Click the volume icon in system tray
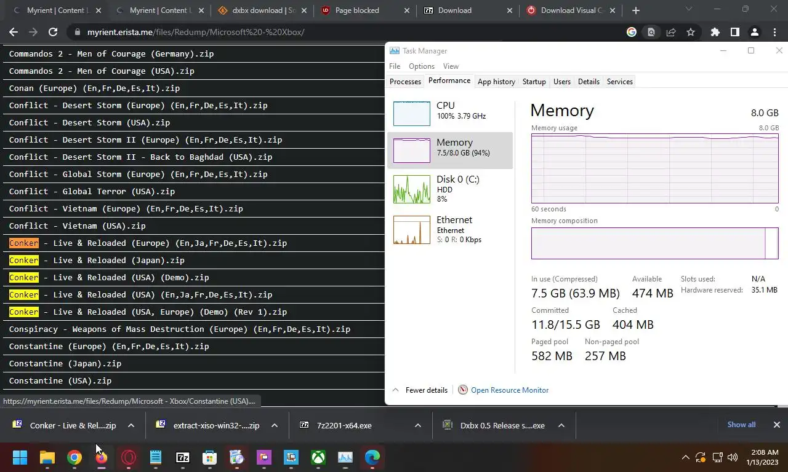This screenshot has width=788, height=472. pos(733,457)
